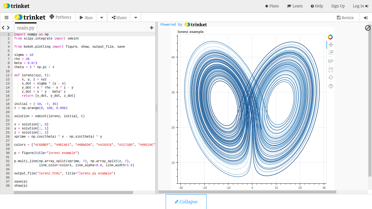Collapse the def lorenz code fold arrow
The image size is (372, 209).
coord(11,75)
